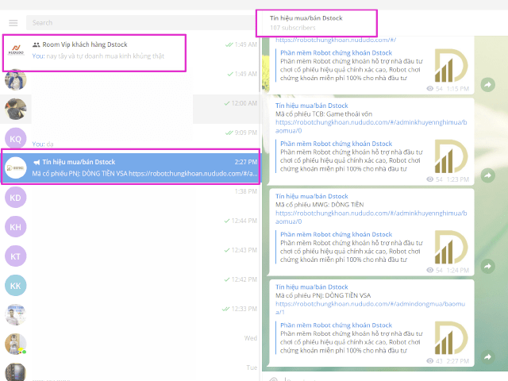Open the KK contact chat
This screenshot has height=381, width=508.
[129, 286]
